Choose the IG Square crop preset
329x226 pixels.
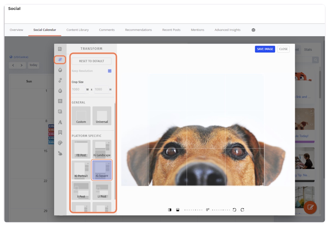point(102,170)
